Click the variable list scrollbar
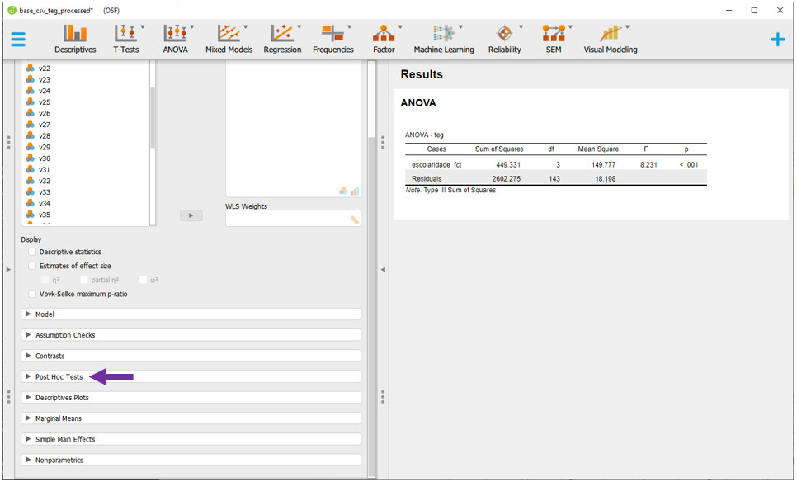 pos(153,116)
